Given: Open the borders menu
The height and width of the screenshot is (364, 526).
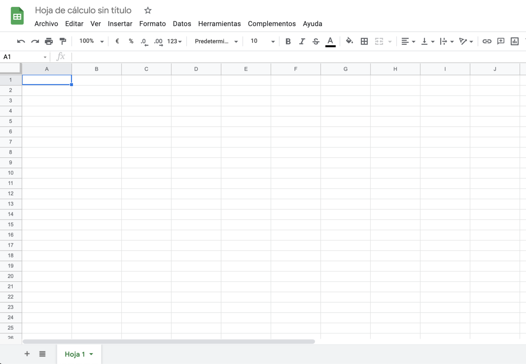Looking at the screenshot, I should [x=364, y=41].
